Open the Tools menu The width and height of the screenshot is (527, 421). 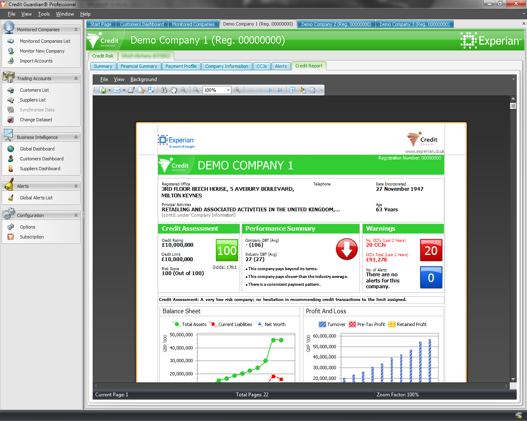point(44,14)
